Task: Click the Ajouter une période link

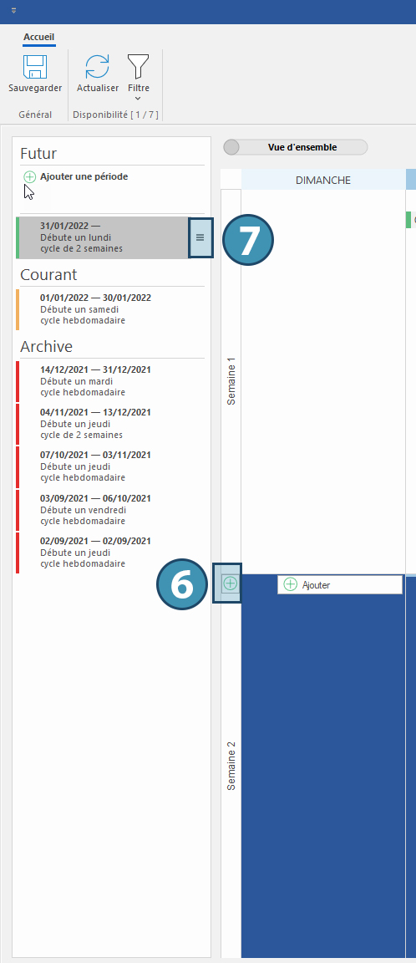Action: (x=84, y=176)
